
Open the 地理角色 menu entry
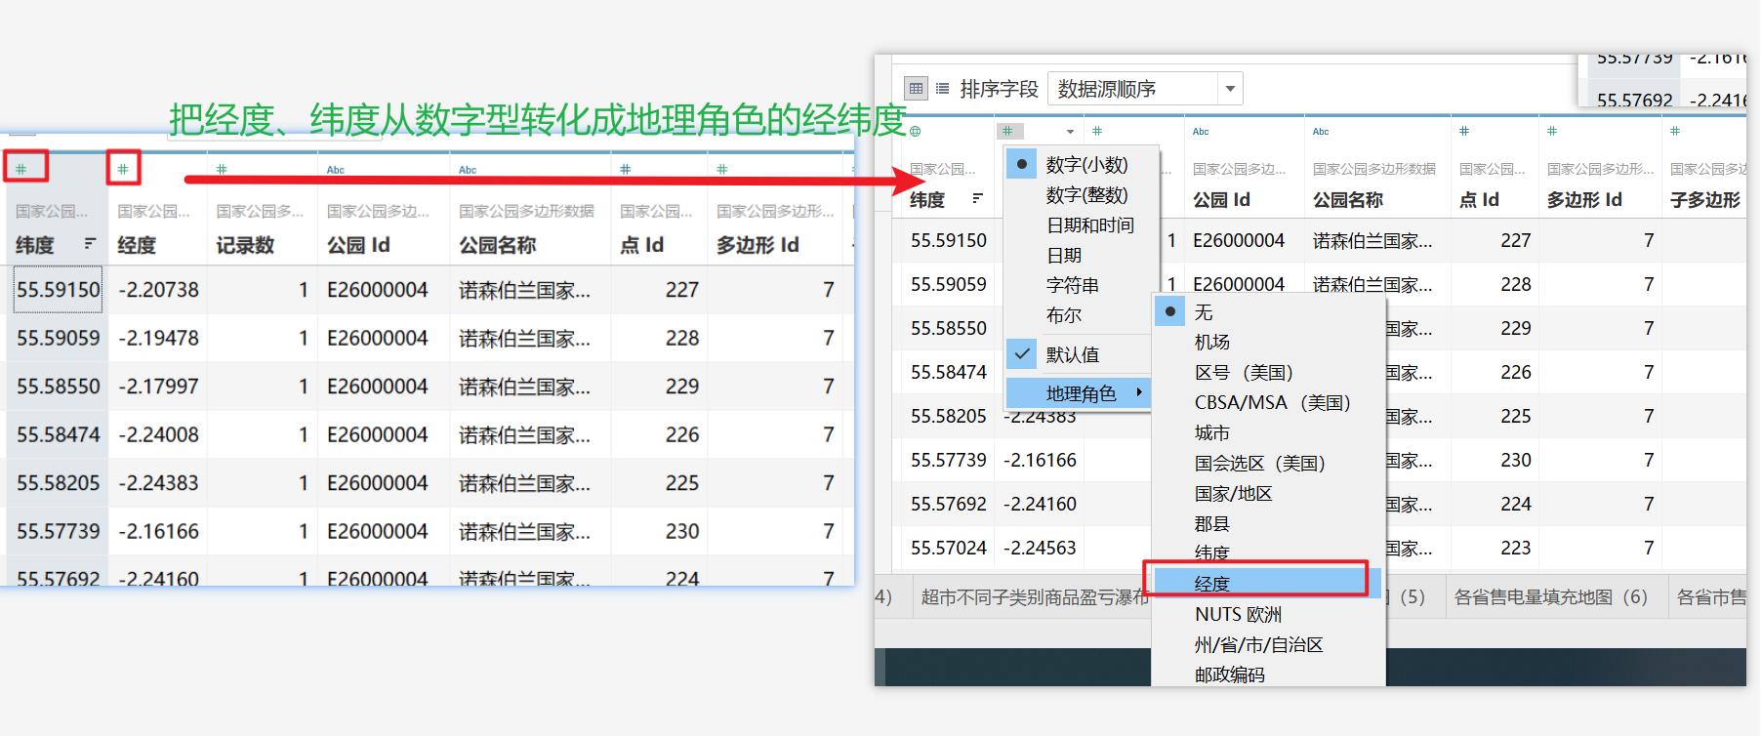[1080, 393]
